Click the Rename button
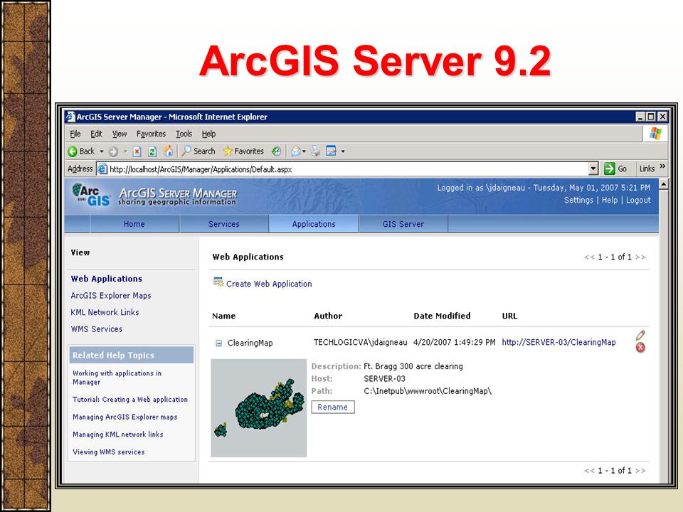The image size is (683, 512). 333,407
